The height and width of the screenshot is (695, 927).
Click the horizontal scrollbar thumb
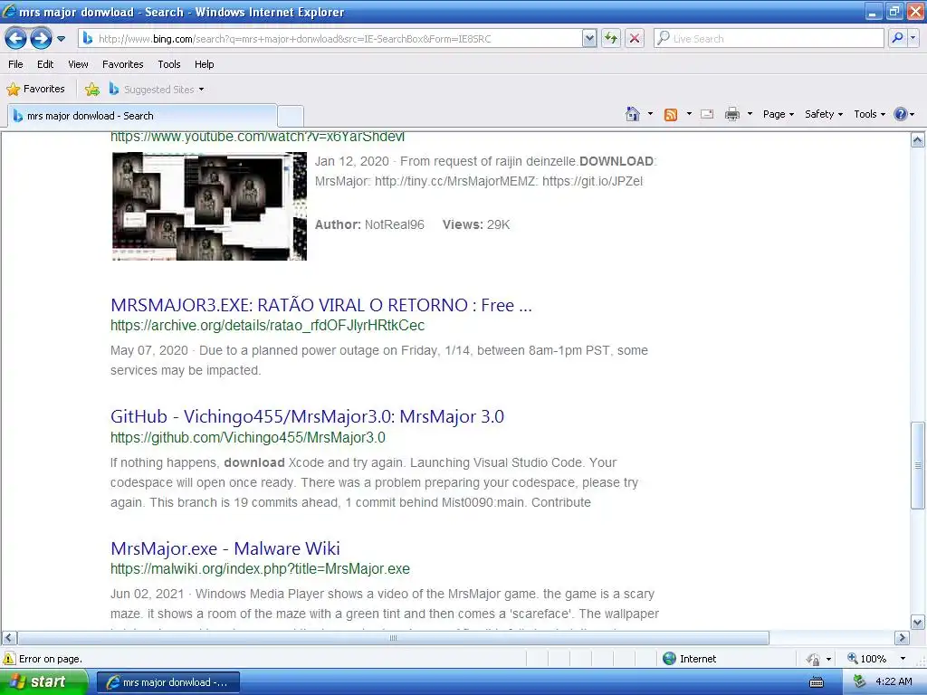(393, 638)
